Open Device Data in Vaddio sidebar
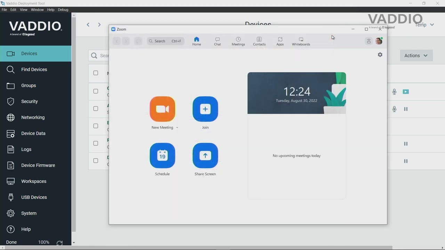 click(36, 133)
